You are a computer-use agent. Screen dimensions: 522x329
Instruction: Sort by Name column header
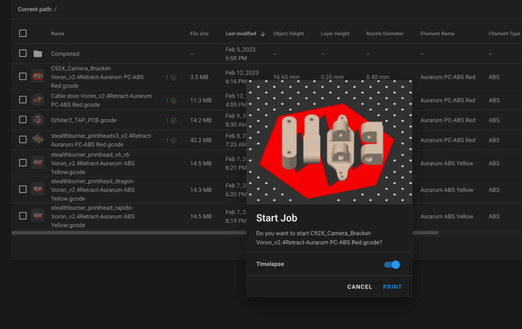pyautogui.click(x=57, y=33)
